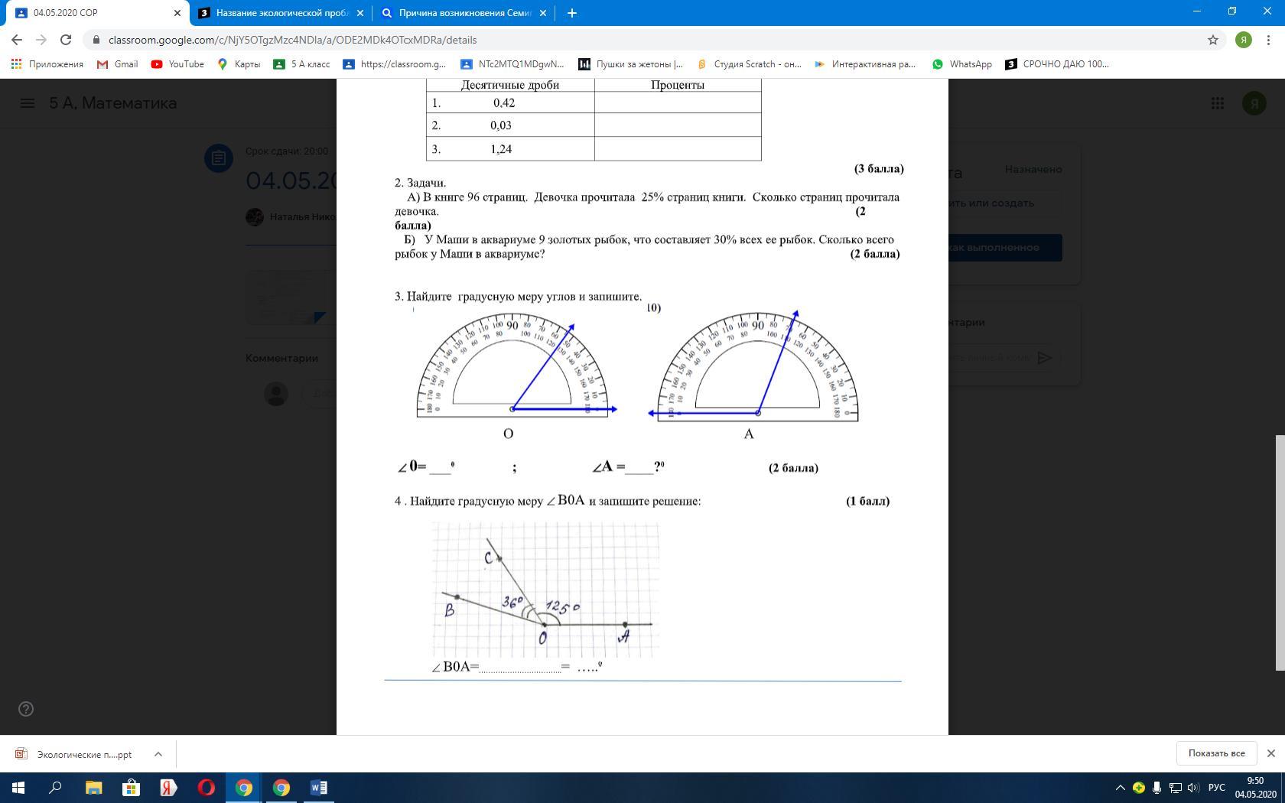The width and height of the screenshot is (1285, 803).
Task: Open the taskbar clock and date
Action: coord(1254,788)
